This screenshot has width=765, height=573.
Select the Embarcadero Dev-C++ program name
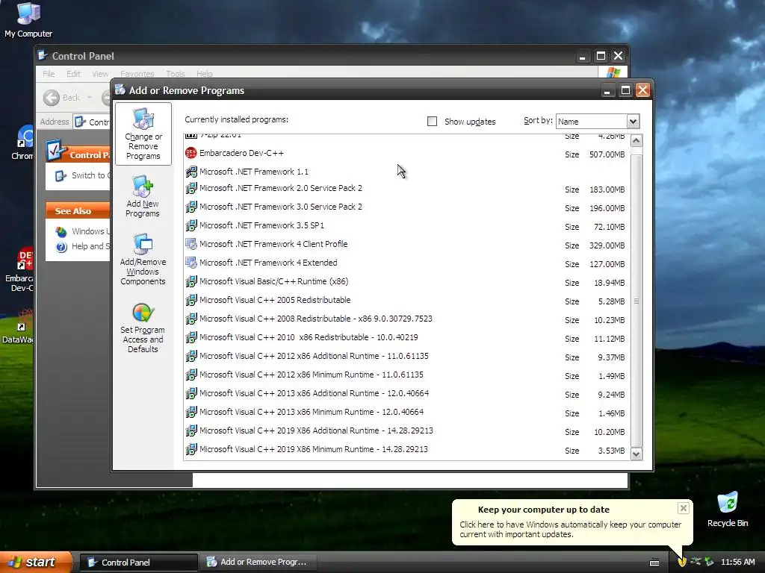point(241,153)
